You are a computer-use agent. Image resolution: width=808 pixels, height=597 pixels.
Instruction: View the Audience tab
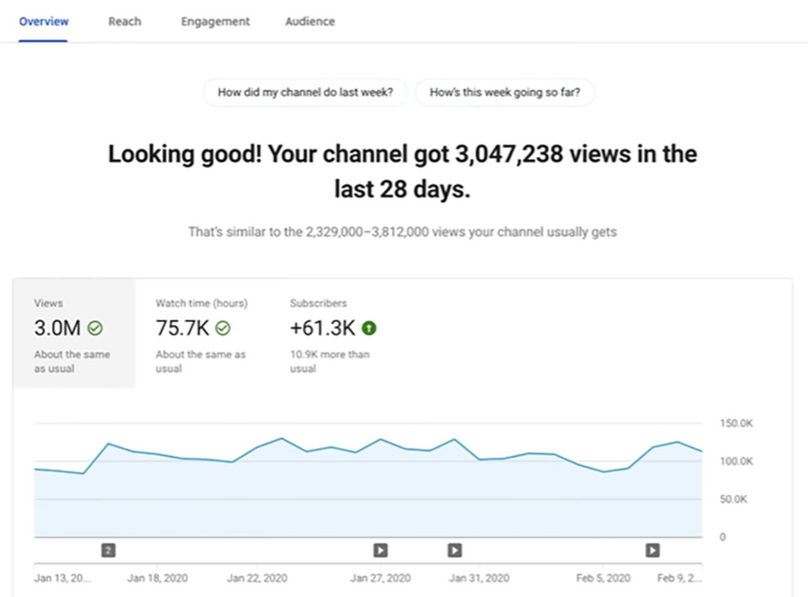click(310, 21)
